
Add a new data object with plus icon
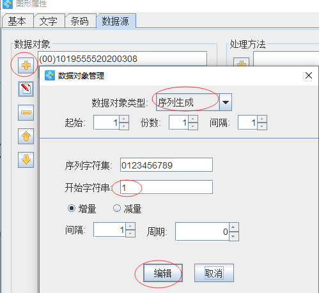pos(26,65)
